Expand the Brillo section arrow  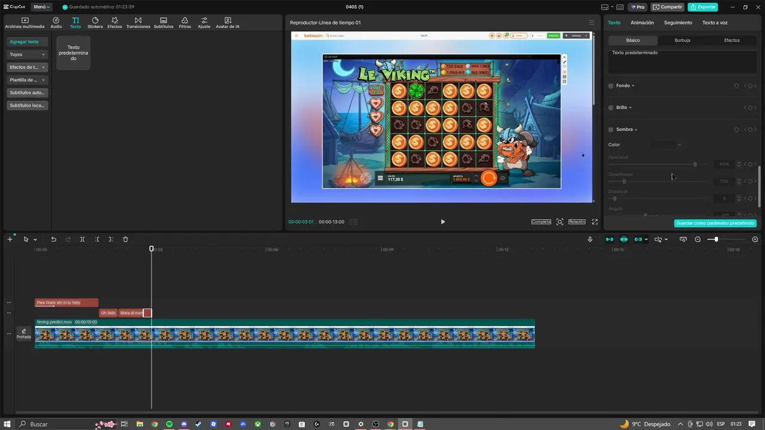(631, 107)
